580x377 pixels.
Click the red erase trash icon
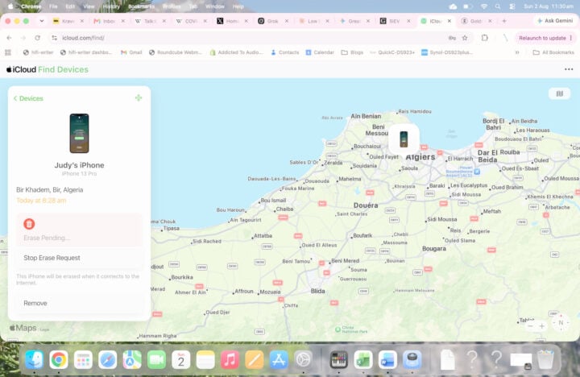tap(29, 224)
